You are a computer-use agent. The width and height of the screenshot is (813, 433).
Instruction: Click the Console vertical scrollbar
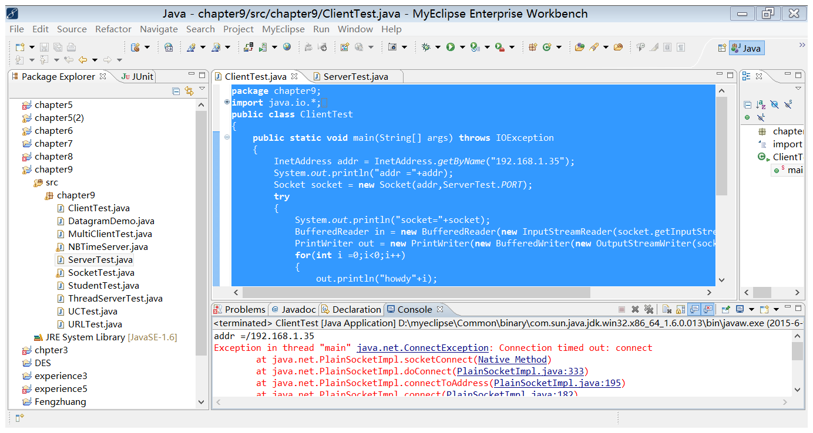(x=797, y=351)
